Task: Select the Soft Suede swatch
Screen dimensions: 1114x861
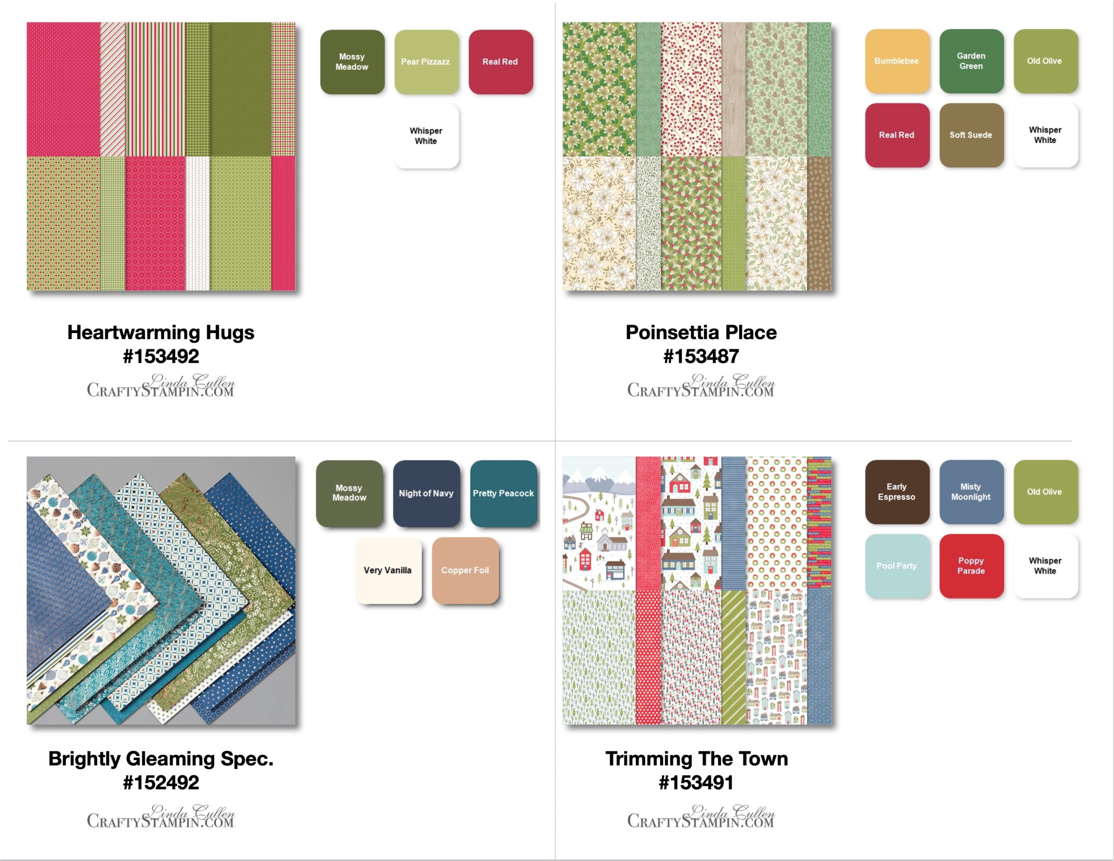Action: 972,135
